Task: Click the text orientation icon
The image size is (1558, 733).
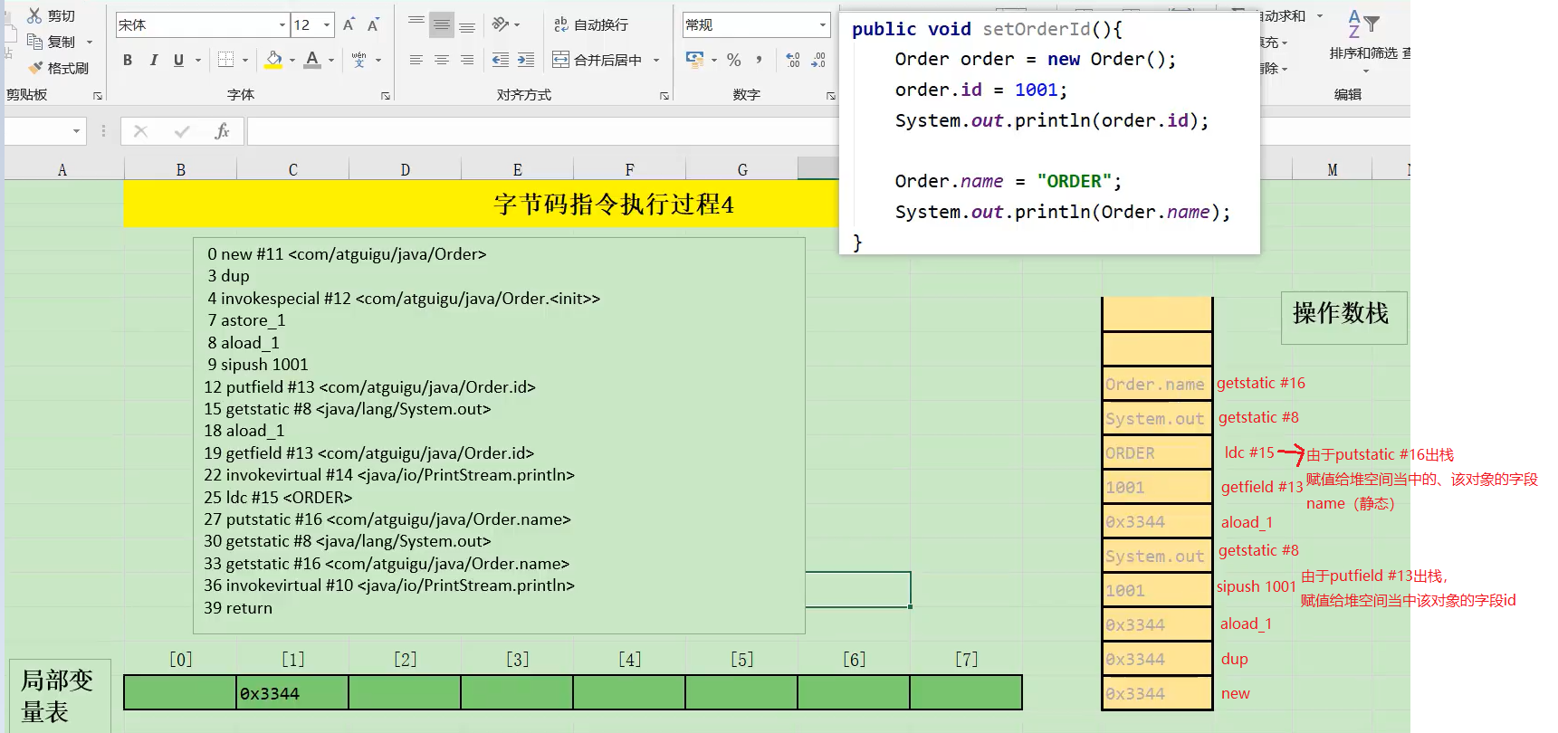Action: [x=500, y=24]
